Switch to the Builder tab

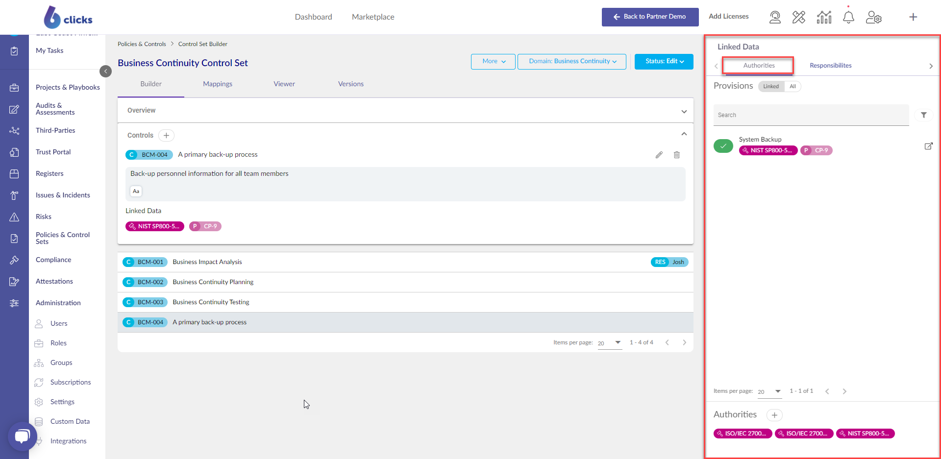click(x=151, y=84)
